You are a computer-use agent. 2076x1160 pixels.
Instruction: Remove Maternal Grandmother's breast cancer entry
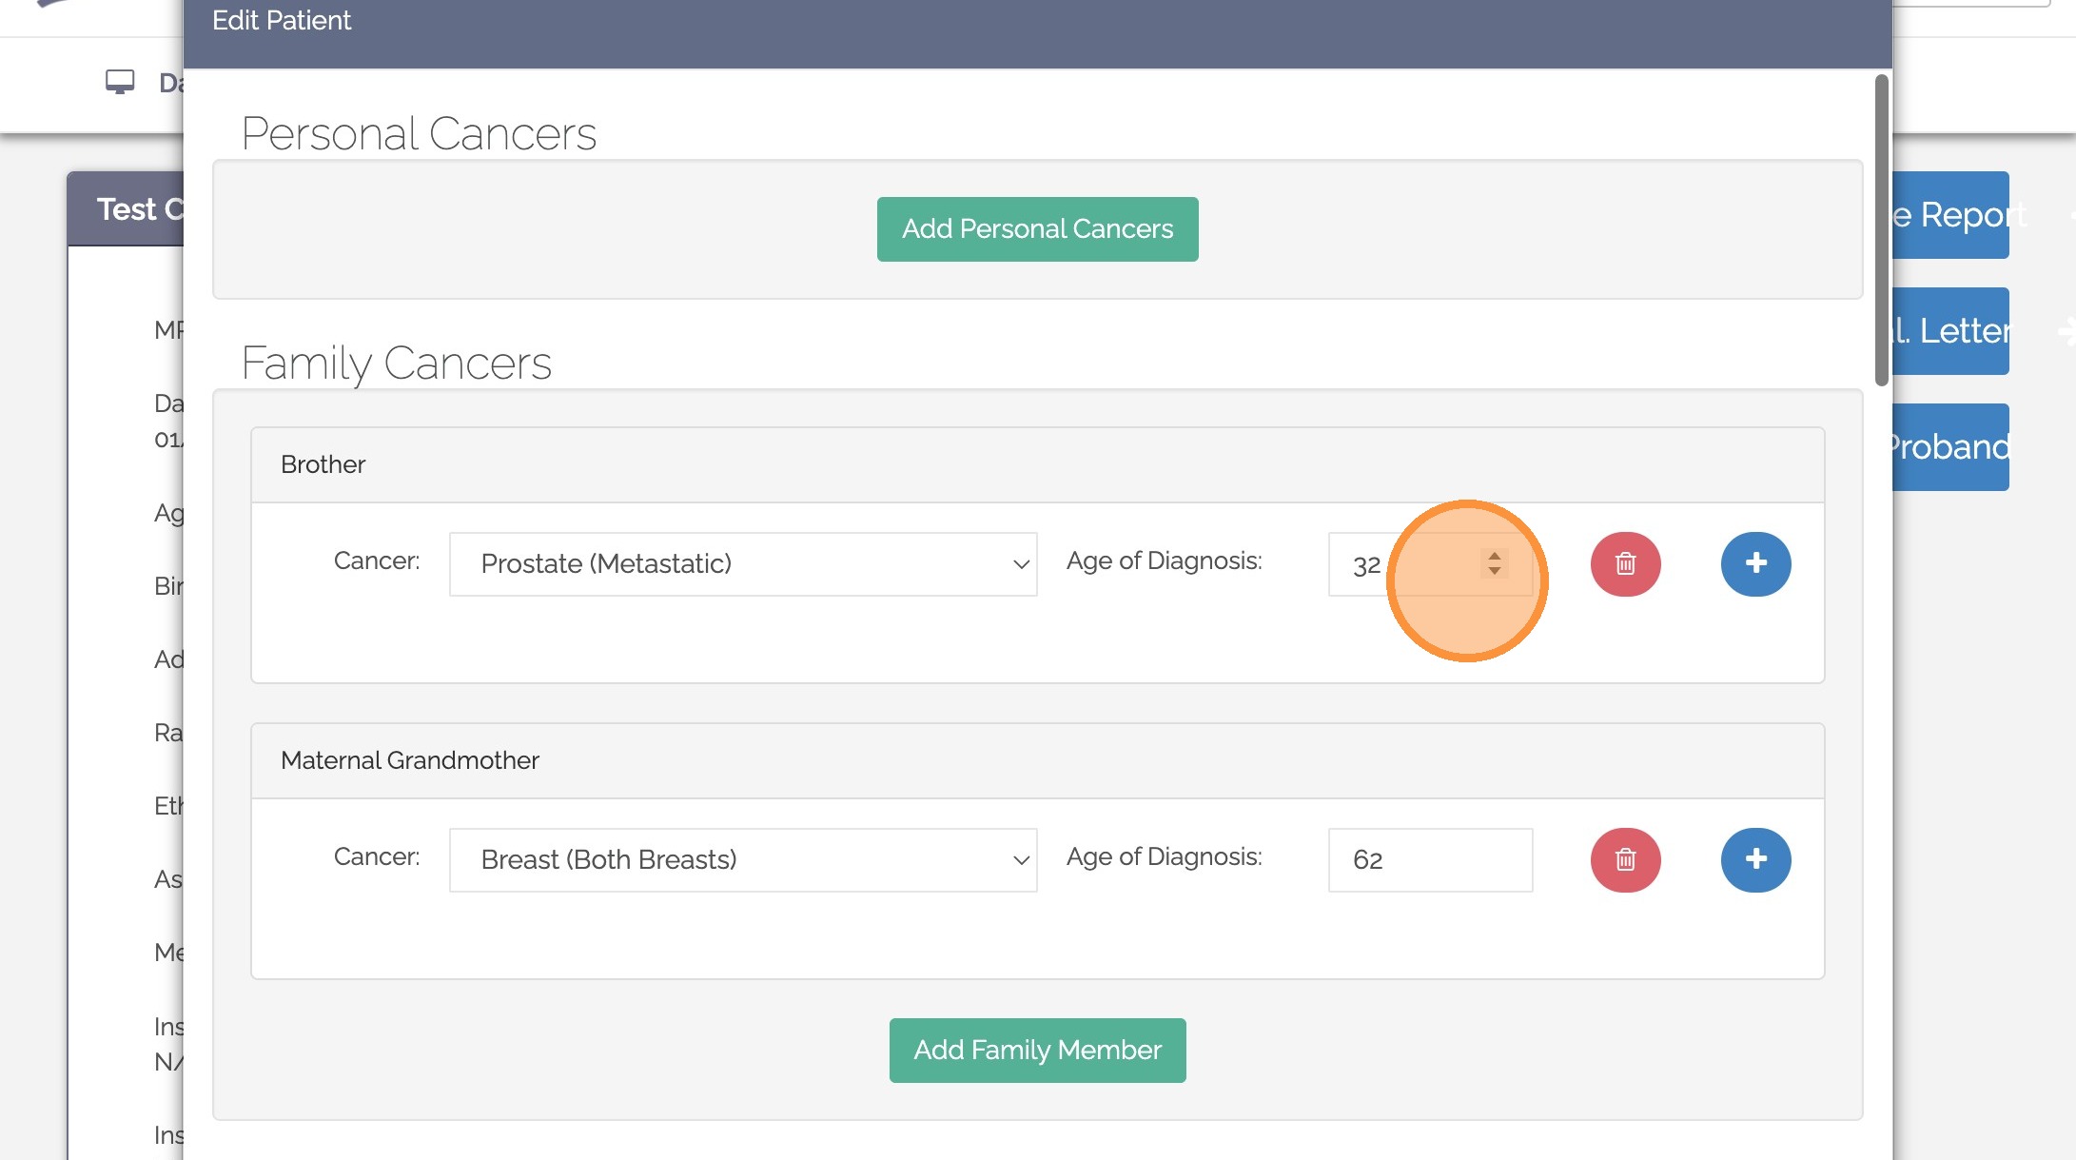click(1626, 859)
